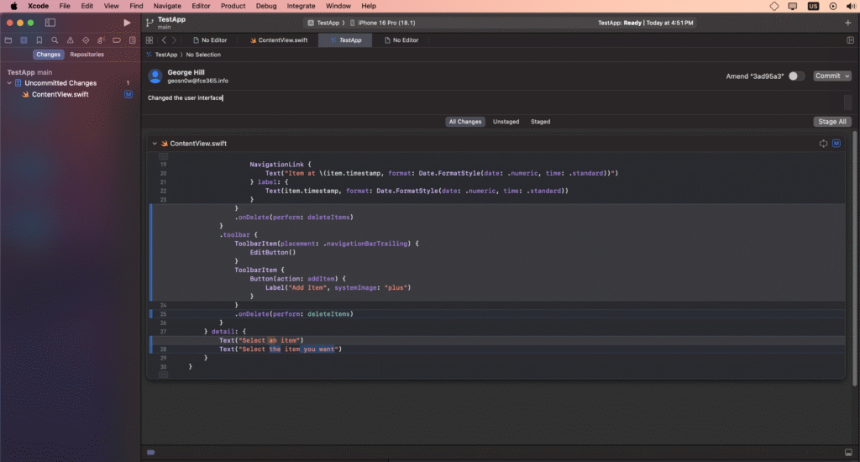The width and height of the screenshot is (860, 462).
Task: Toggle the debug area icon at bottom right
Action: [x=848, y=452]
